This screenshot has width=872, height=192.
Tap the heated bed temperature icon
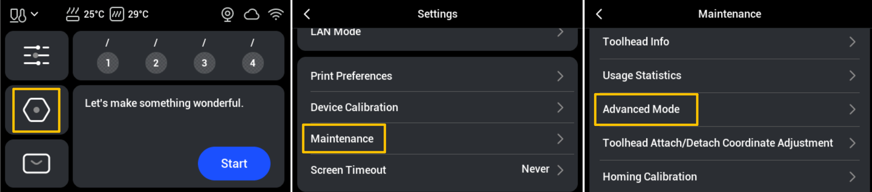[72, 15]
